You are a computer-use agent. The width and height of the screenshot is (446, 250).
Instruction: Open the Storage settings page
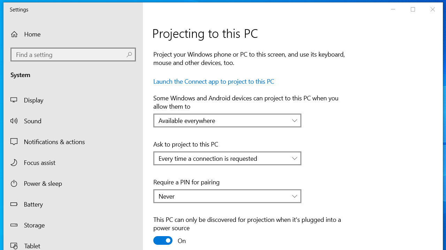[34, 225]
